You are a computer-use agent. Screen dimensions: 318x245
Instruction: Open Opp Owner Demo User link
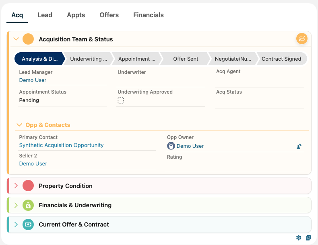(190, 146)
